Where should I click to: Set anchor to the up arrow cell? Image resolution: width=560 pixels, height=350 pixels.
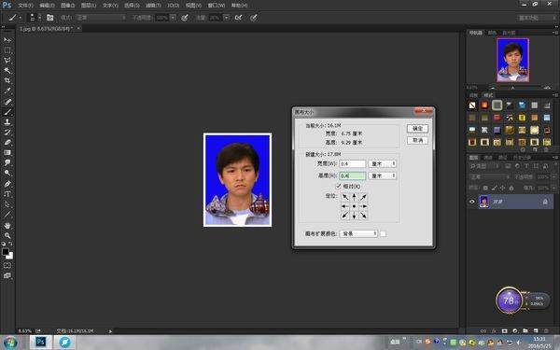(x=354, y=196)
